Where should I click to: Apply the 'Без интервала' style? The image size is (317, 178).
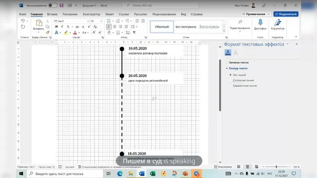click(186, 27)
